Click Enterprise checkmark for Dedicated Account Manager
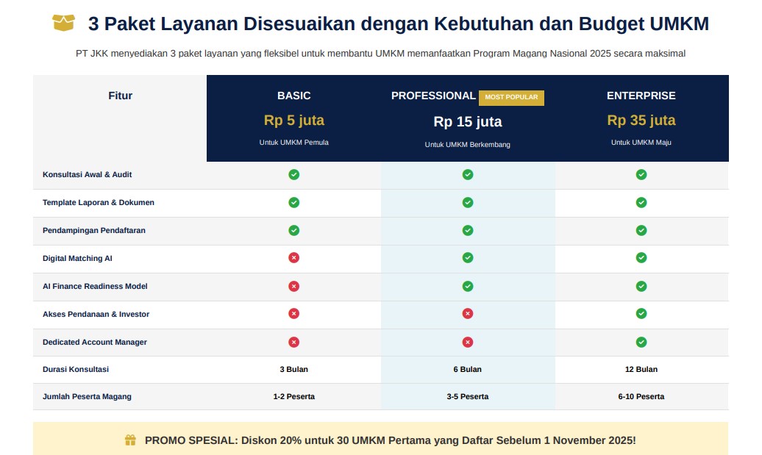This screenshot has height=455, width=762. [641, 342]
